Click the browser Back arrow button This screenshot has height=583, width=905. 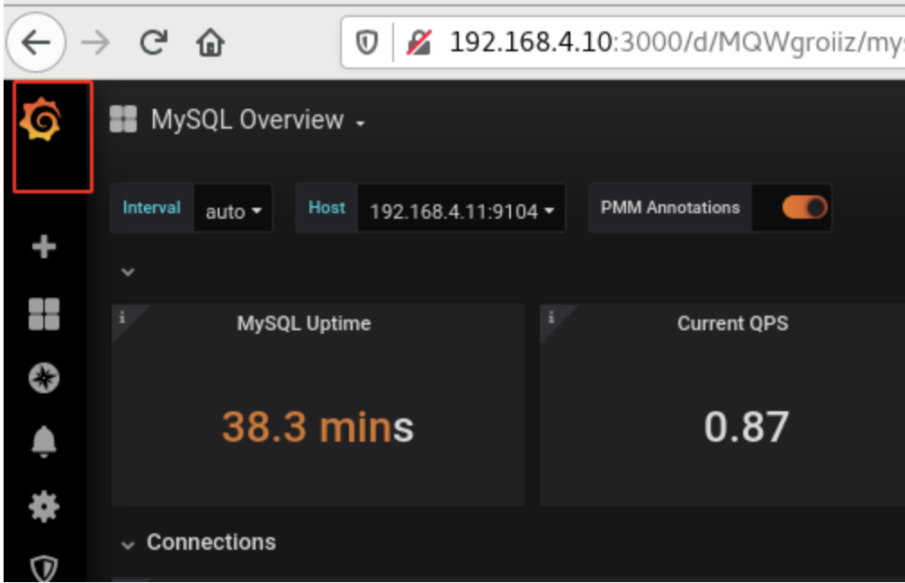pyautogui.click(x=36, y=42)
